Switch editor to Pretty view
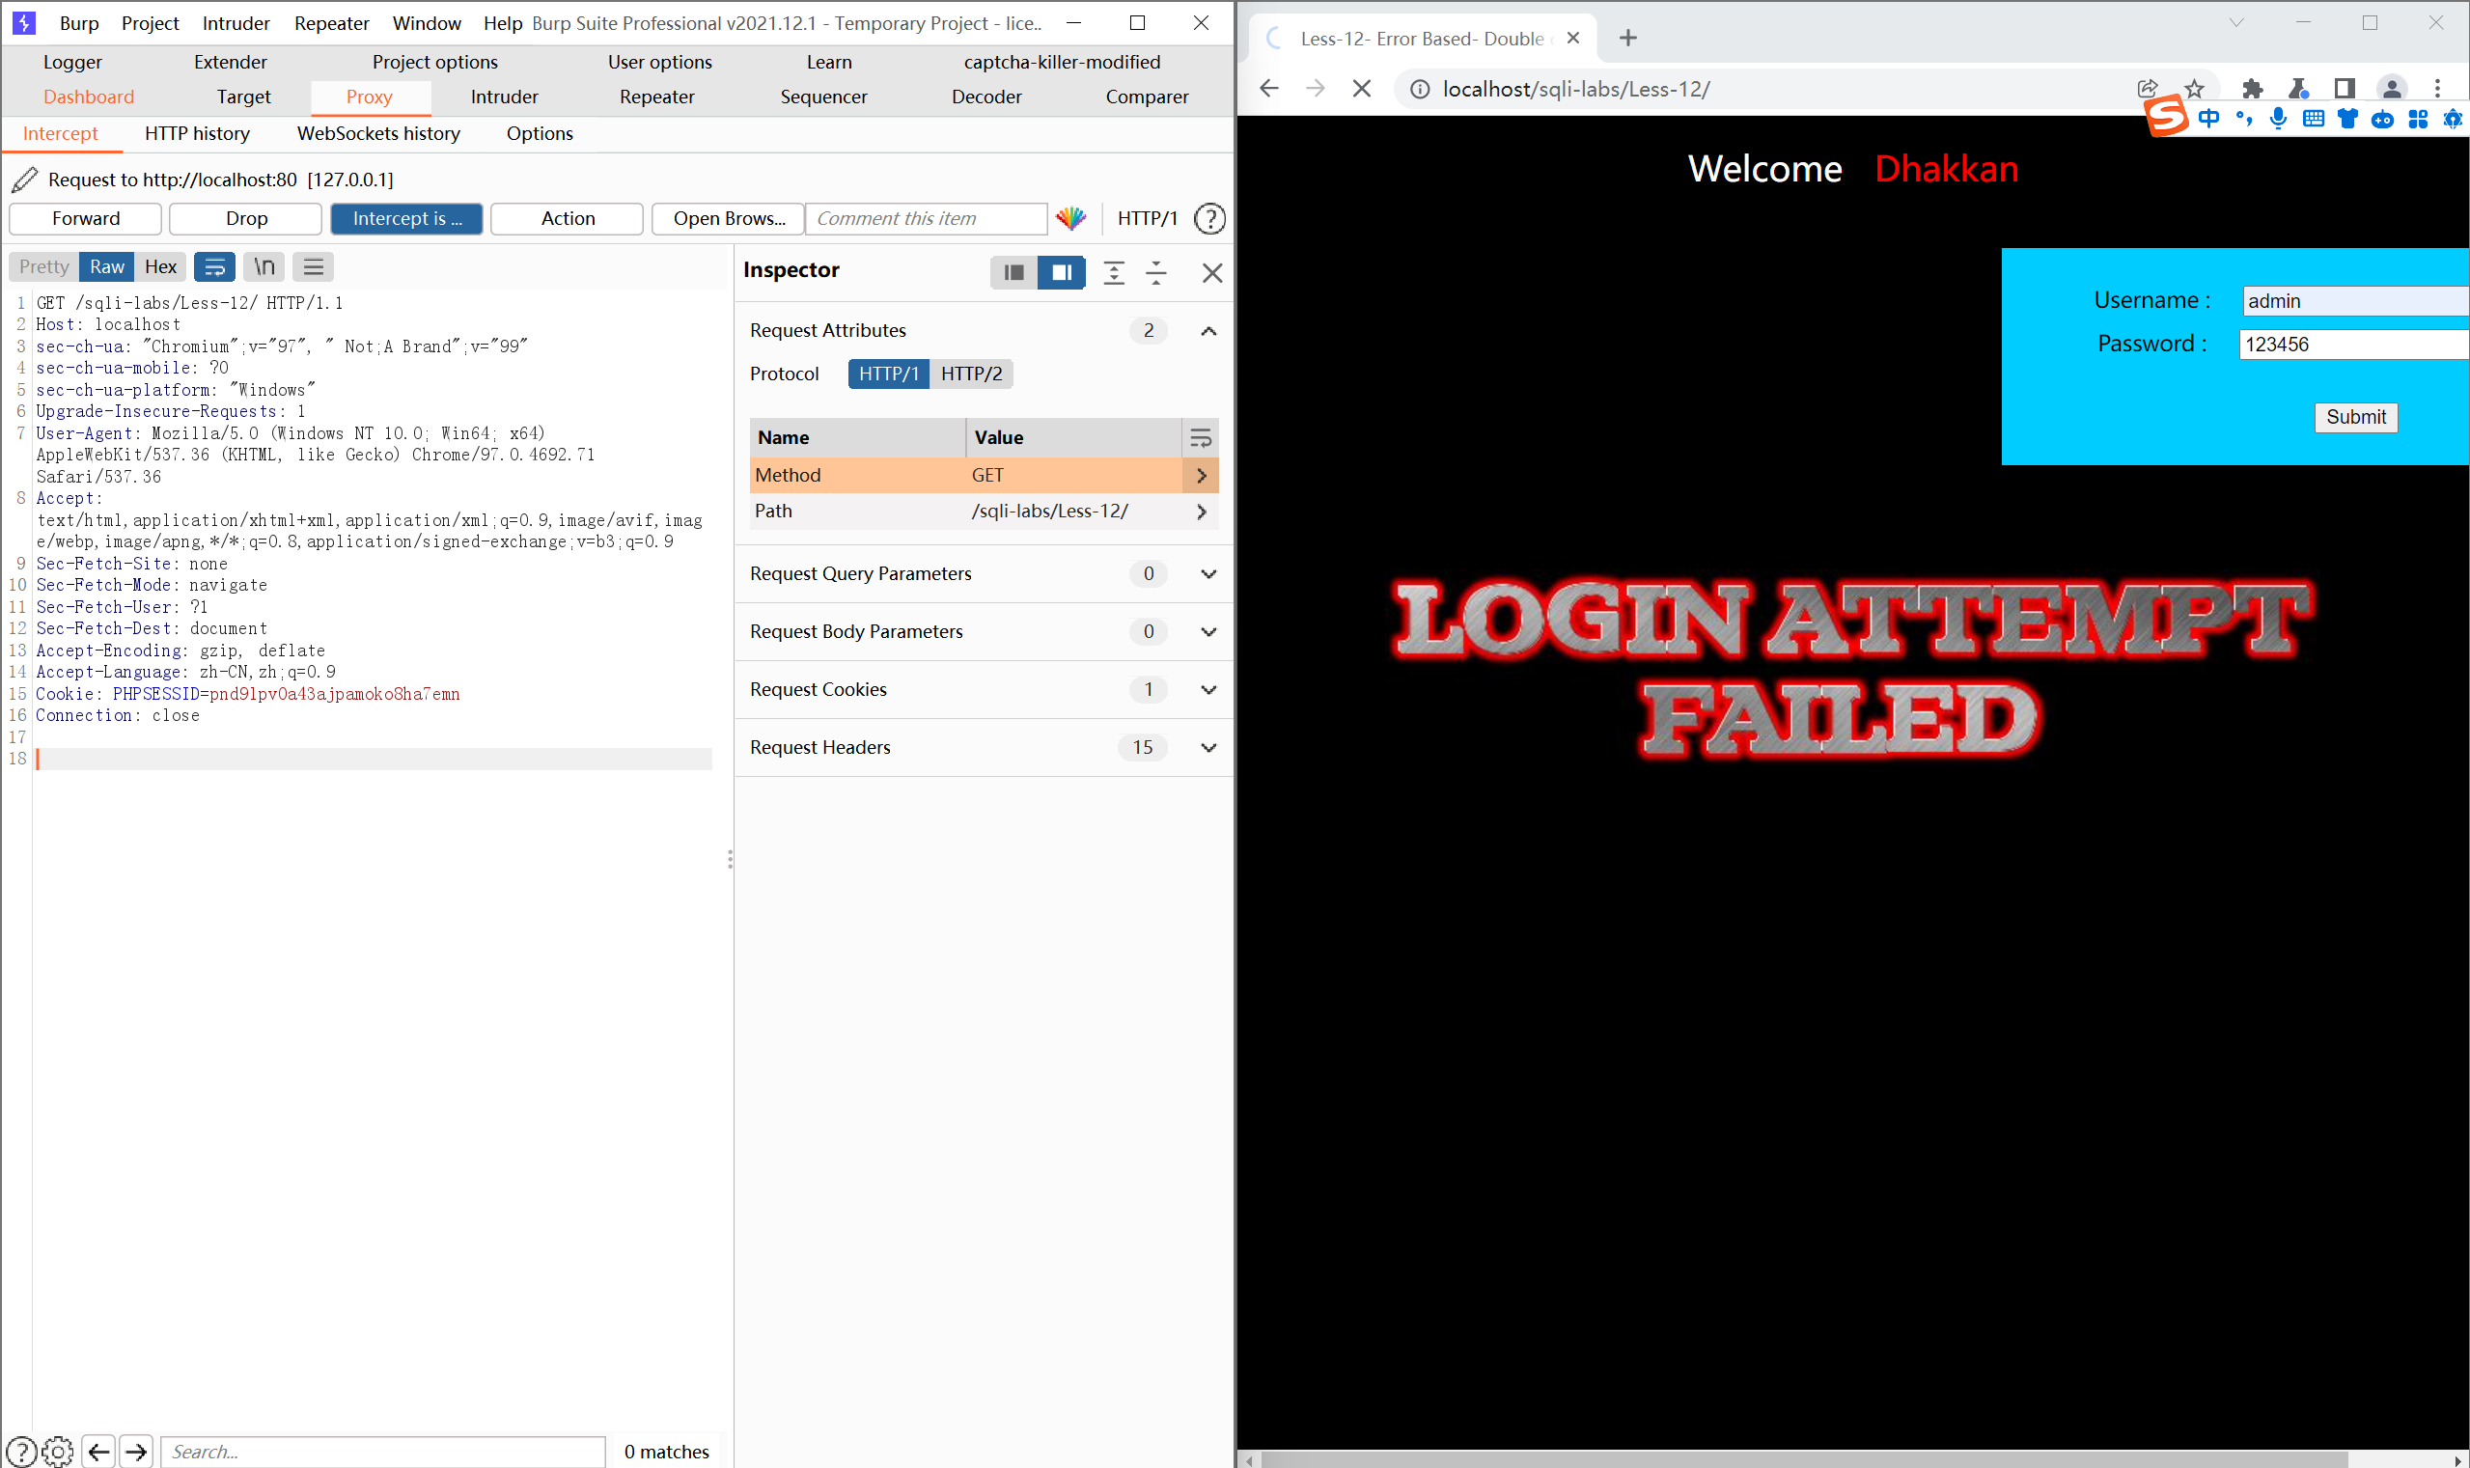Screen dimensions: 2470x1468 pos(44,267)
